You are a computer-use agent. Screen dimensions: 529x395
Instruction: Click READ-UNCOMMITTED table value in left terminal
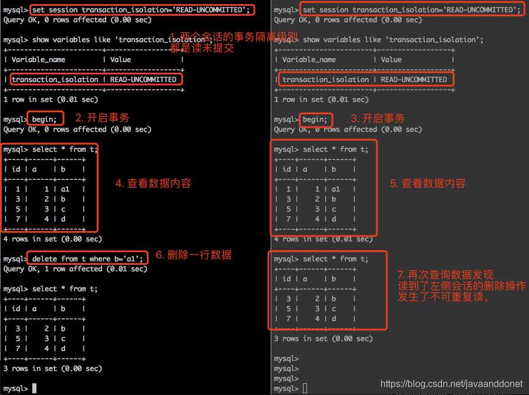pyautogui.click(x=143, y=80)
